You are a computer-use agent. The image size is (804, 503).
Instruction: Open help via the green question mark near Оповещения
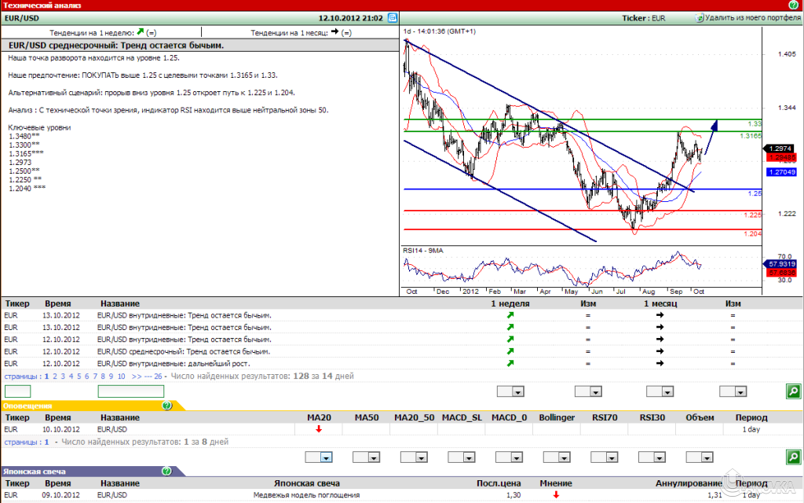click(x=166, y=405)
